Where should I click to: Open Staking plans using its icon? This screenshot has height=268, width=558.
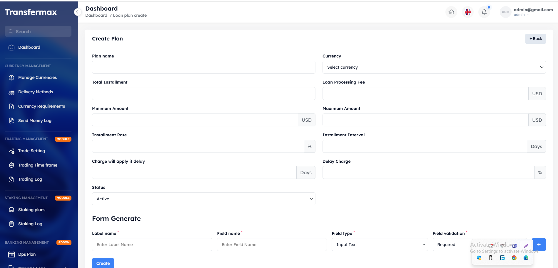[11, 210]
